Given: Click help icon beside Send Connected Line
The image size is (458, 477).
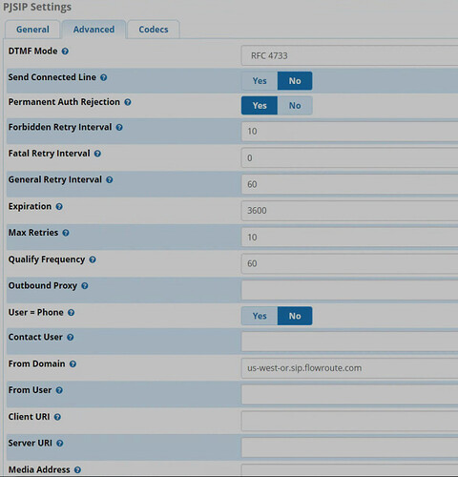Looking at the screenshot, I should coord(104,77).
